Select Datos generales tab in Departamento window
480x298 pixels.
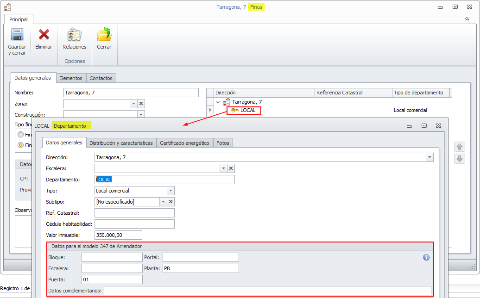point(64,143)
